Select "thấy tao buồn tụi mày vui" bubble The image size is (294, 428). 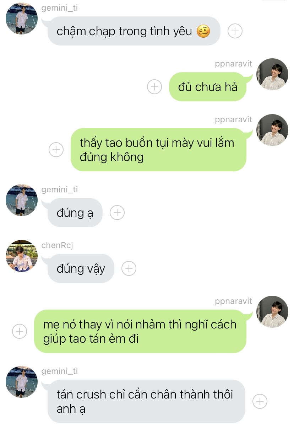pos(158,150)
